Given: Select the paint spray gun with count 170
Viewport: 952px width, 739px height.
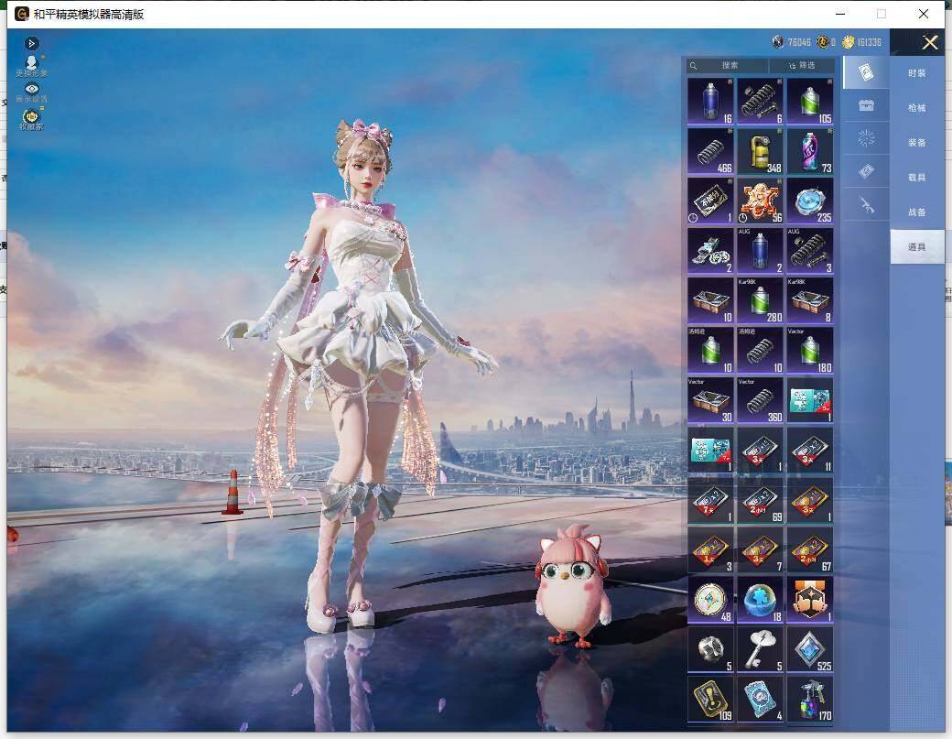Looking at the screenshot, I should tap(810, 700).
